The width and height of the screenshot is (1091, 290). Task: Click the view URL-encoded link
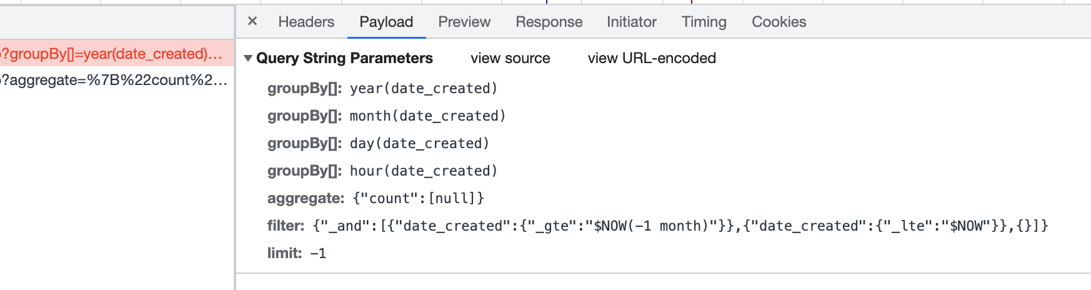tap(652, 58)
